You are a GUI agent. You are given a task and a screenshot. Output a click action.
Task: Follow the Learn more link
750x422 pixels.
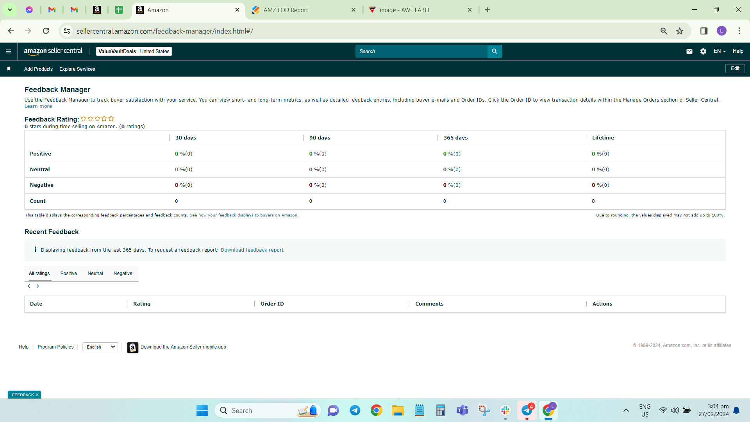point(38,106)
